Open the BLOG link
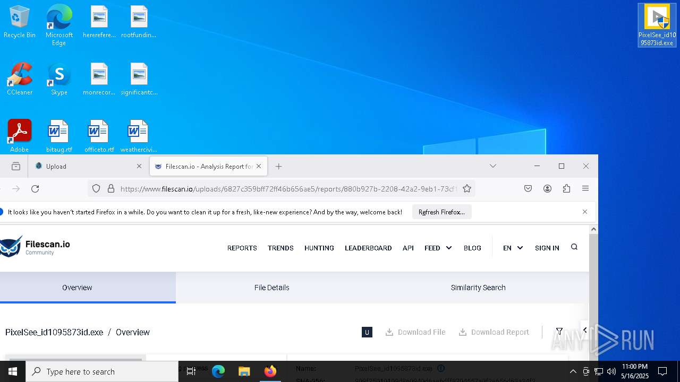The image size is (680, 382). click(x=472, y=248)
